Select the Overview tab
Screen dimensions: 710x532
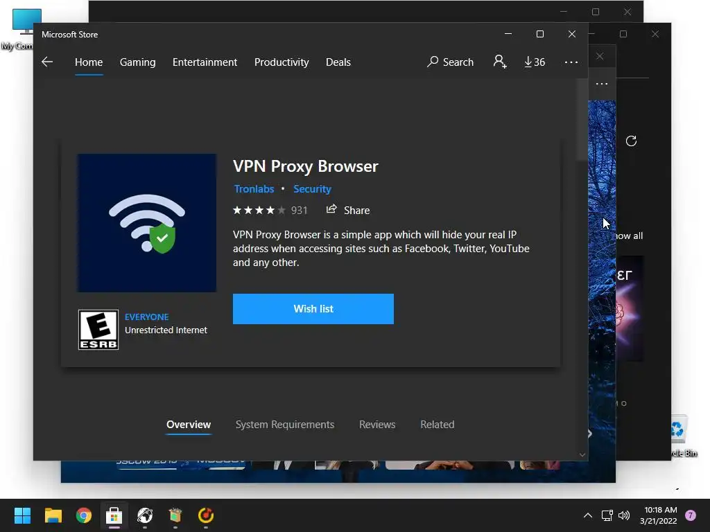coord(189,425)
